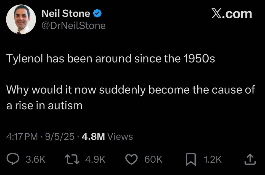Click the X.com logo
Screen dimensions: 265x175
232,14
